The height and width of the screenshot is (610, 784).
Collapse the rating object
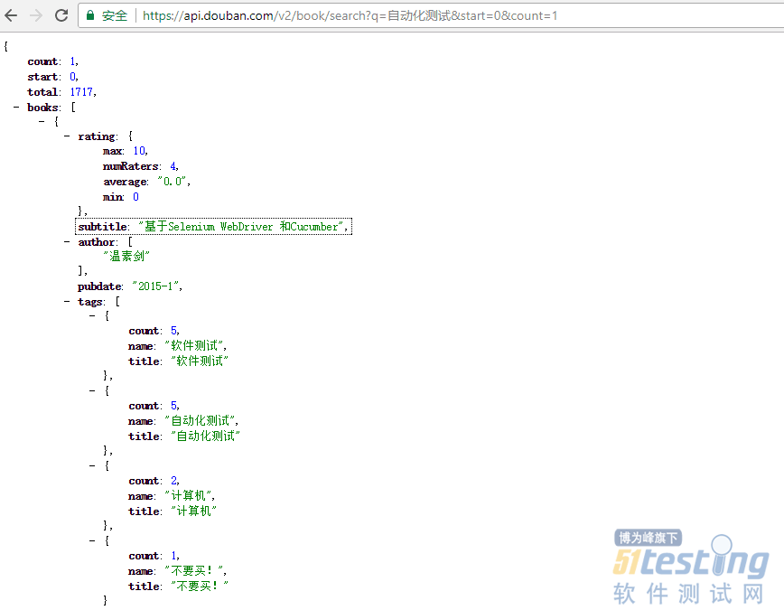[67, 136]
